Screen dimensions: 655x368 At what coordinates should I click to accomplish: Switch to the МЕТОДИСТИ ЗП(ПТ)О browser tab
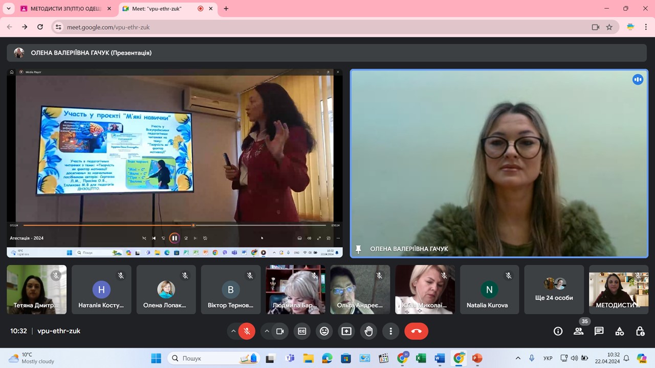pyautogui.click(x=61, y=9)
